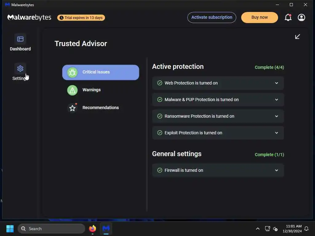Click General settings Complete (1/1) status
The image size is (315, 236).
pyautogui.click(x=269, y=155)
